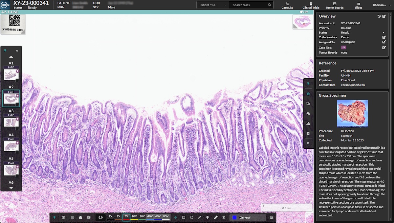
Task: Open the Case List view
Action: (x=287, y=5)
